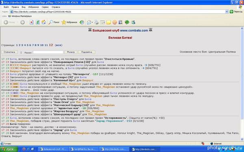This screenshot has width=244, height=152.
Task: Open Favorites (Избранное) star button
Action: pos(69,22)
